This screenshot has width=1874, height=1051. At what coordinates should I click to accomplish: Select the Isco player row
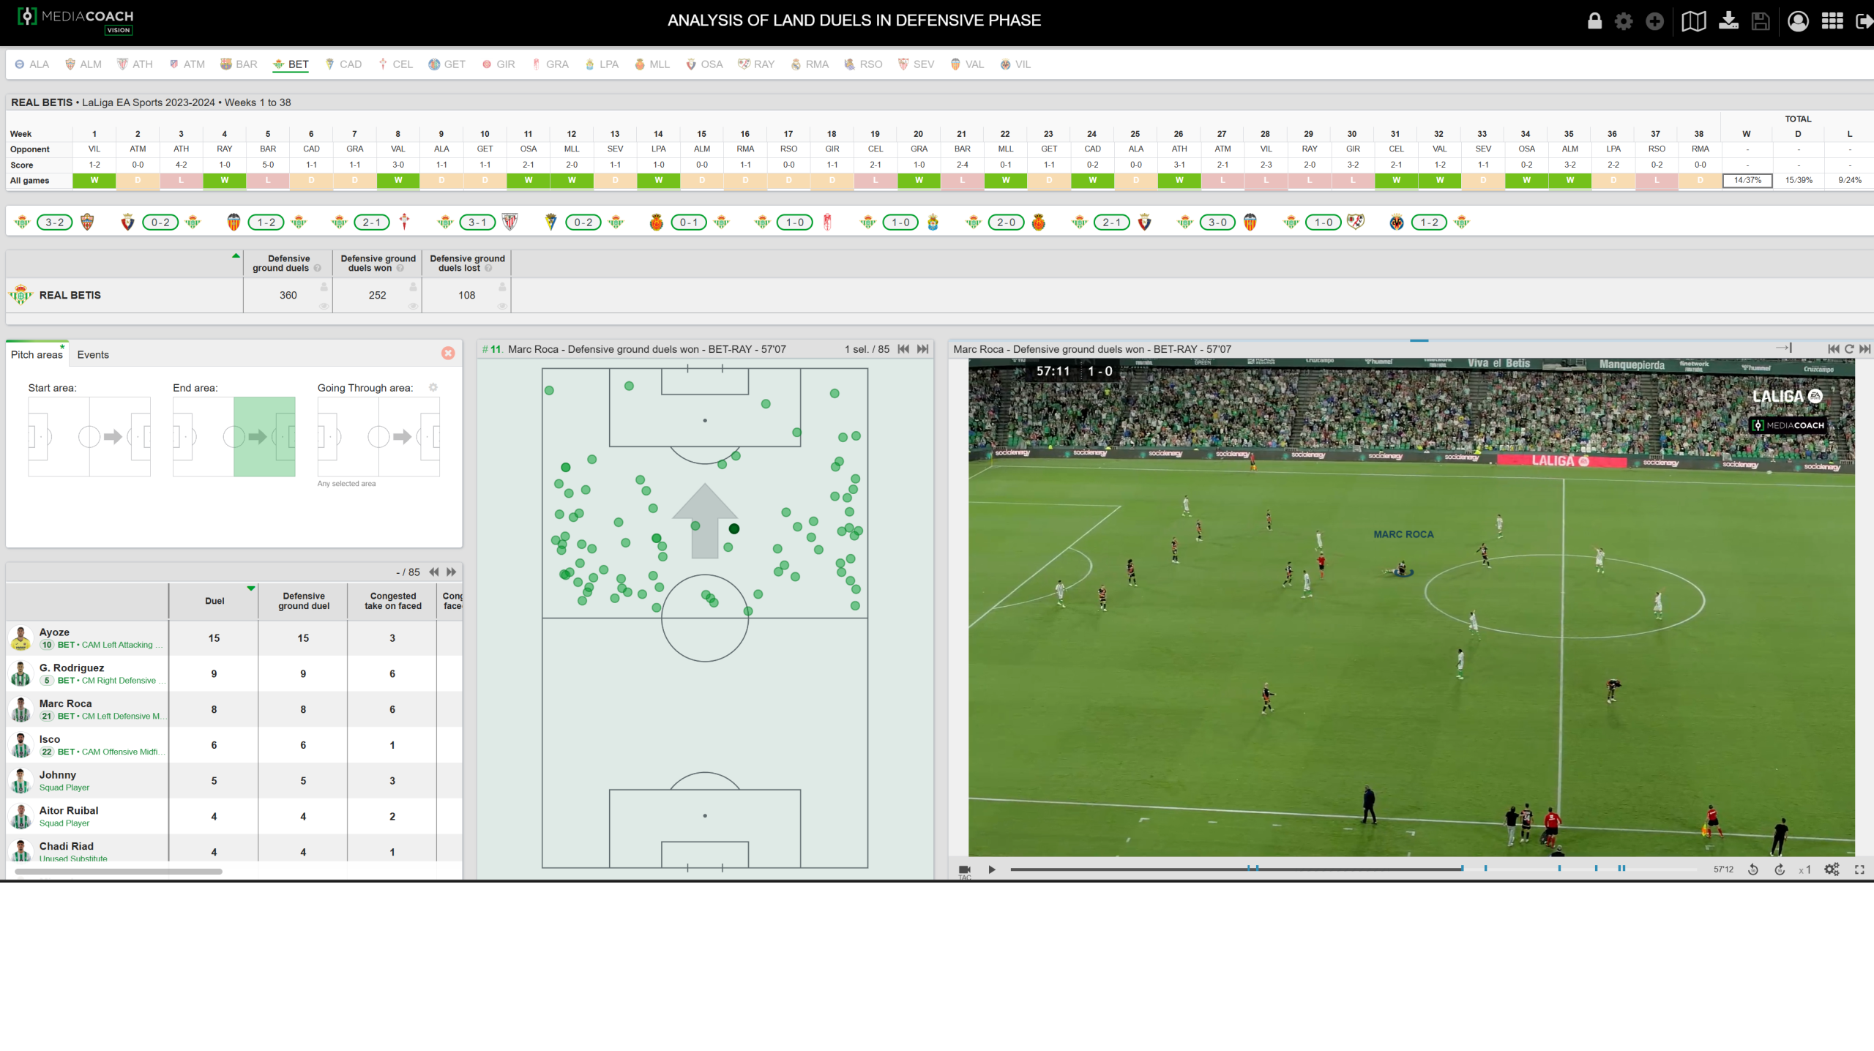tap(234, 745)
